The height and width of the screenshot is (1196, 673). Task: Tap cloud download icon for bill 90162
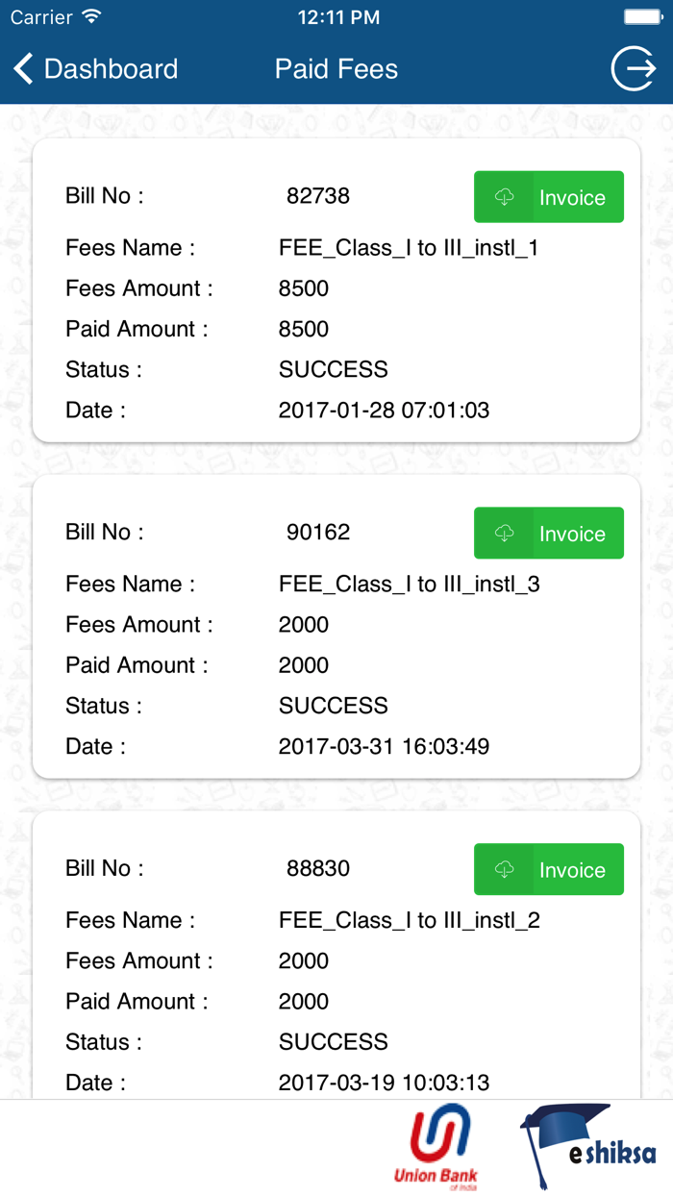point(504,534)
